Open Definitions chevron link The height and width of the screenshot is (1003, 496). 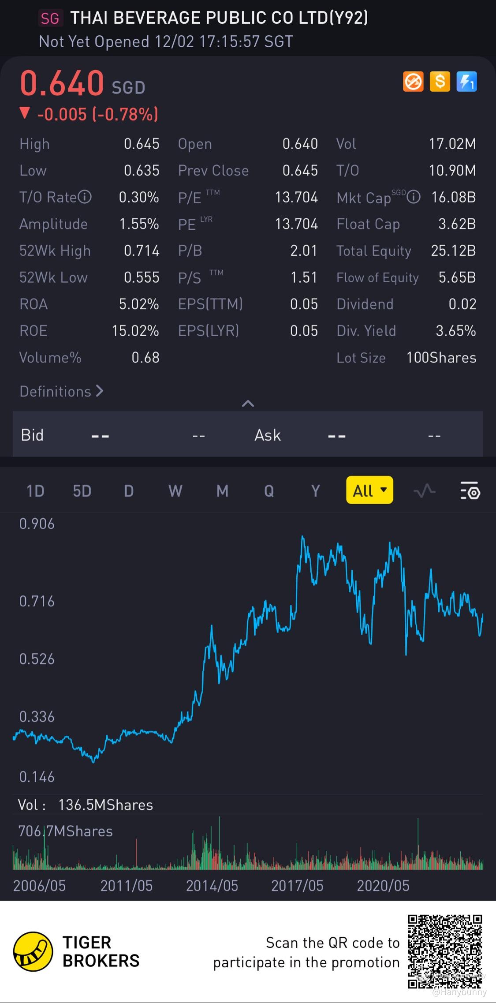click(x=61, y=391)
